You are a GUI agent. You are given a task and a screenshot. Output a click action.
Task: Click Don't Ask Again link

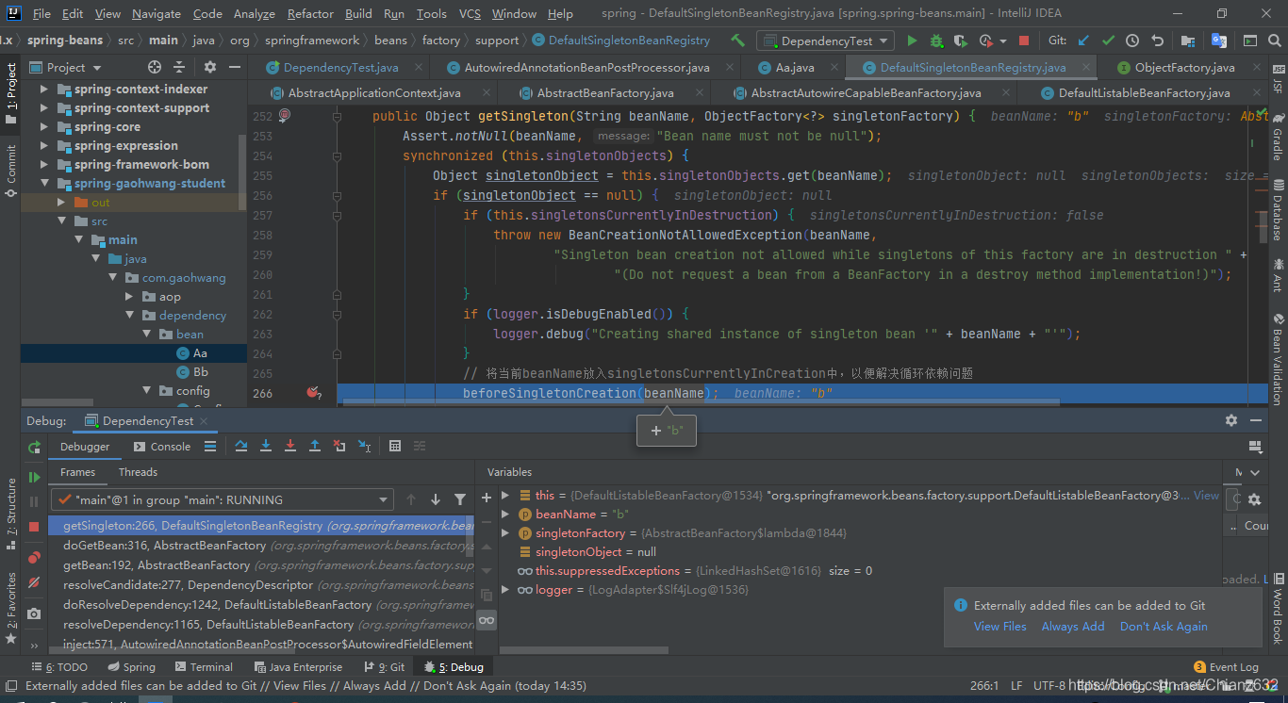1164,627
